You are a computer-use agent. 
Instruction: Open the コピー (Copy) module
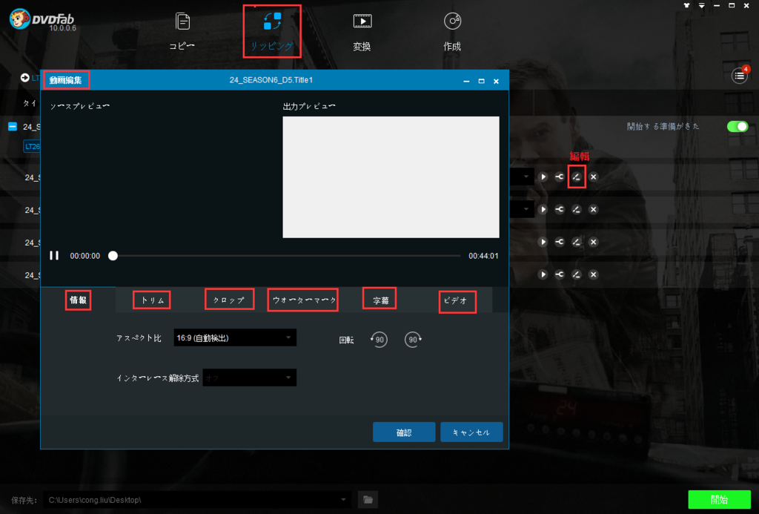[x=182, y=31]
